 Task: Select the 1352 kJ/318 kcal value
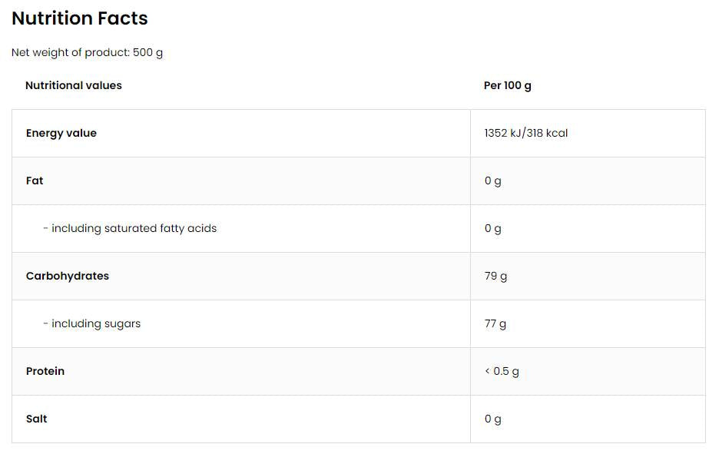click(x=526, y=133)
